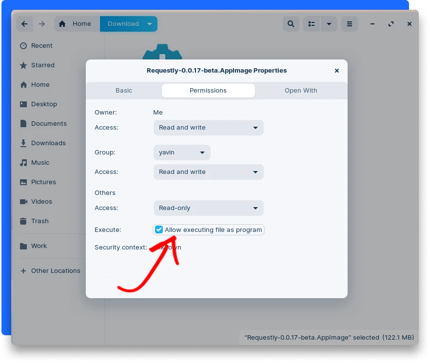Click the Starred star icon
Image resolution: width=430 pixels, height=363 pixels.
coord(23,65)
